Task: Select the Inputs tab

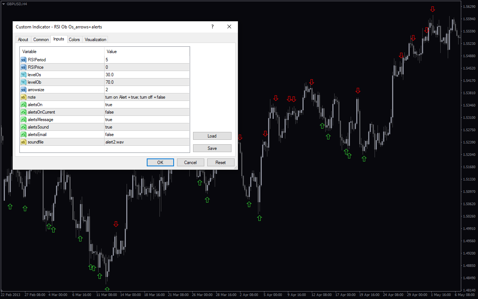Action: tap(59, 39)
